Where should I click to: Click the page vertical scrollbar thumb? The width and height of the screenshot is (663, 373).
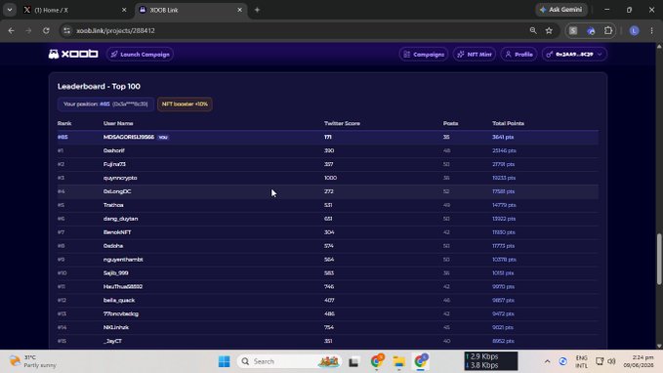pos(659,259)
